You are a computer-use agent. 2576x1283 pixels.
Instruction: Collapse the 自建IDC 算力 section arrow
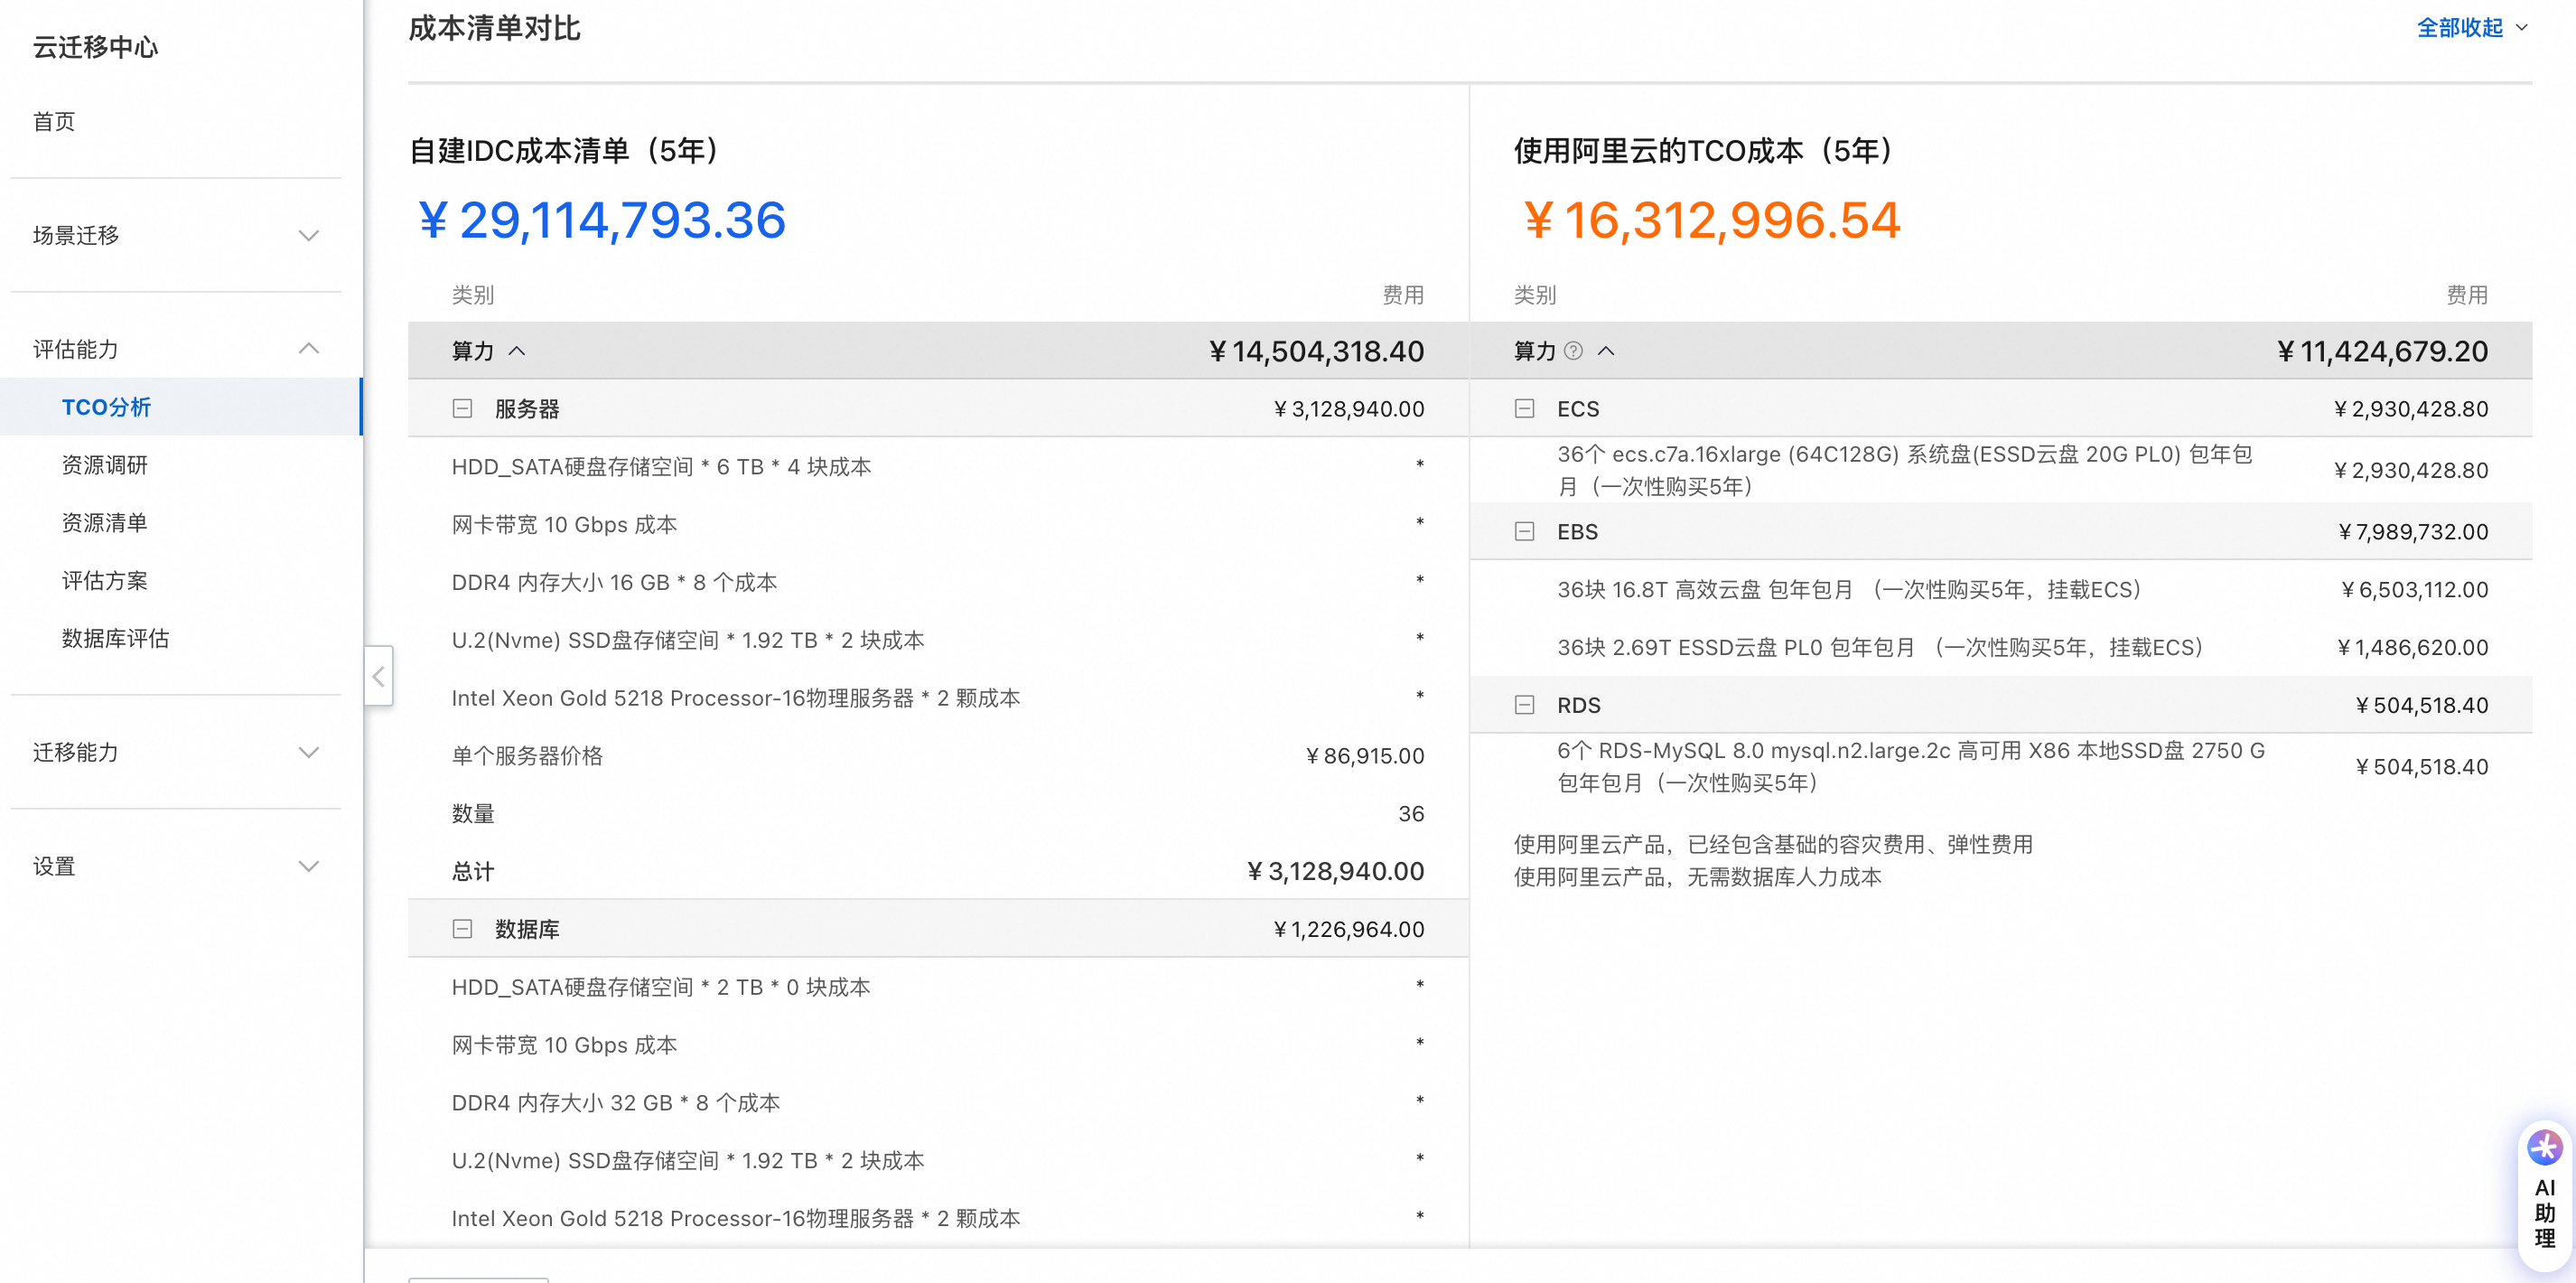[517, 351]
